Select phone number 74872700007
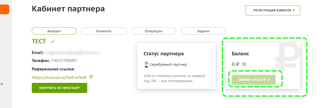Screen dimensions: 327x108 click(x=64, y=61)
